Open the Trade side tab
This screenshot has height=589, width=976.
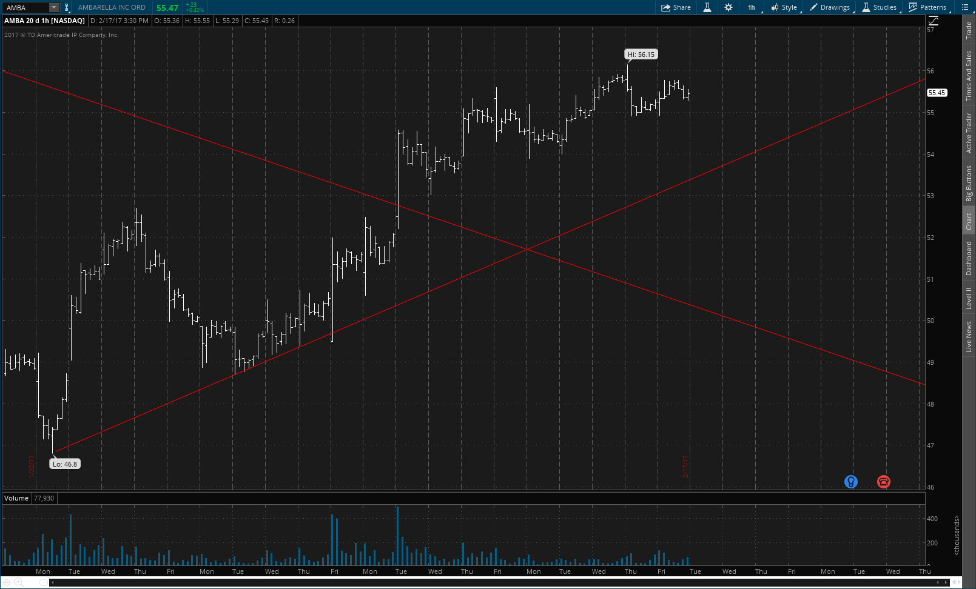click(x=969, y=30)
